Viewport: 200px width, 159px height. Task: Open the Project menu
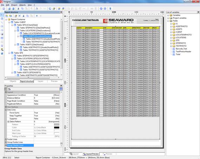(14, 5)
